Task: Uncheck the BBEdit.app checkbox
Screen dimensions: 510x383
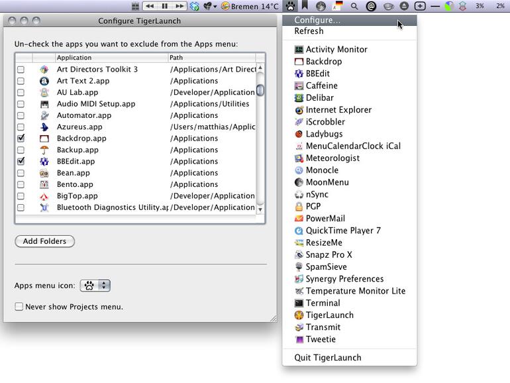Action: pos(21,161)
